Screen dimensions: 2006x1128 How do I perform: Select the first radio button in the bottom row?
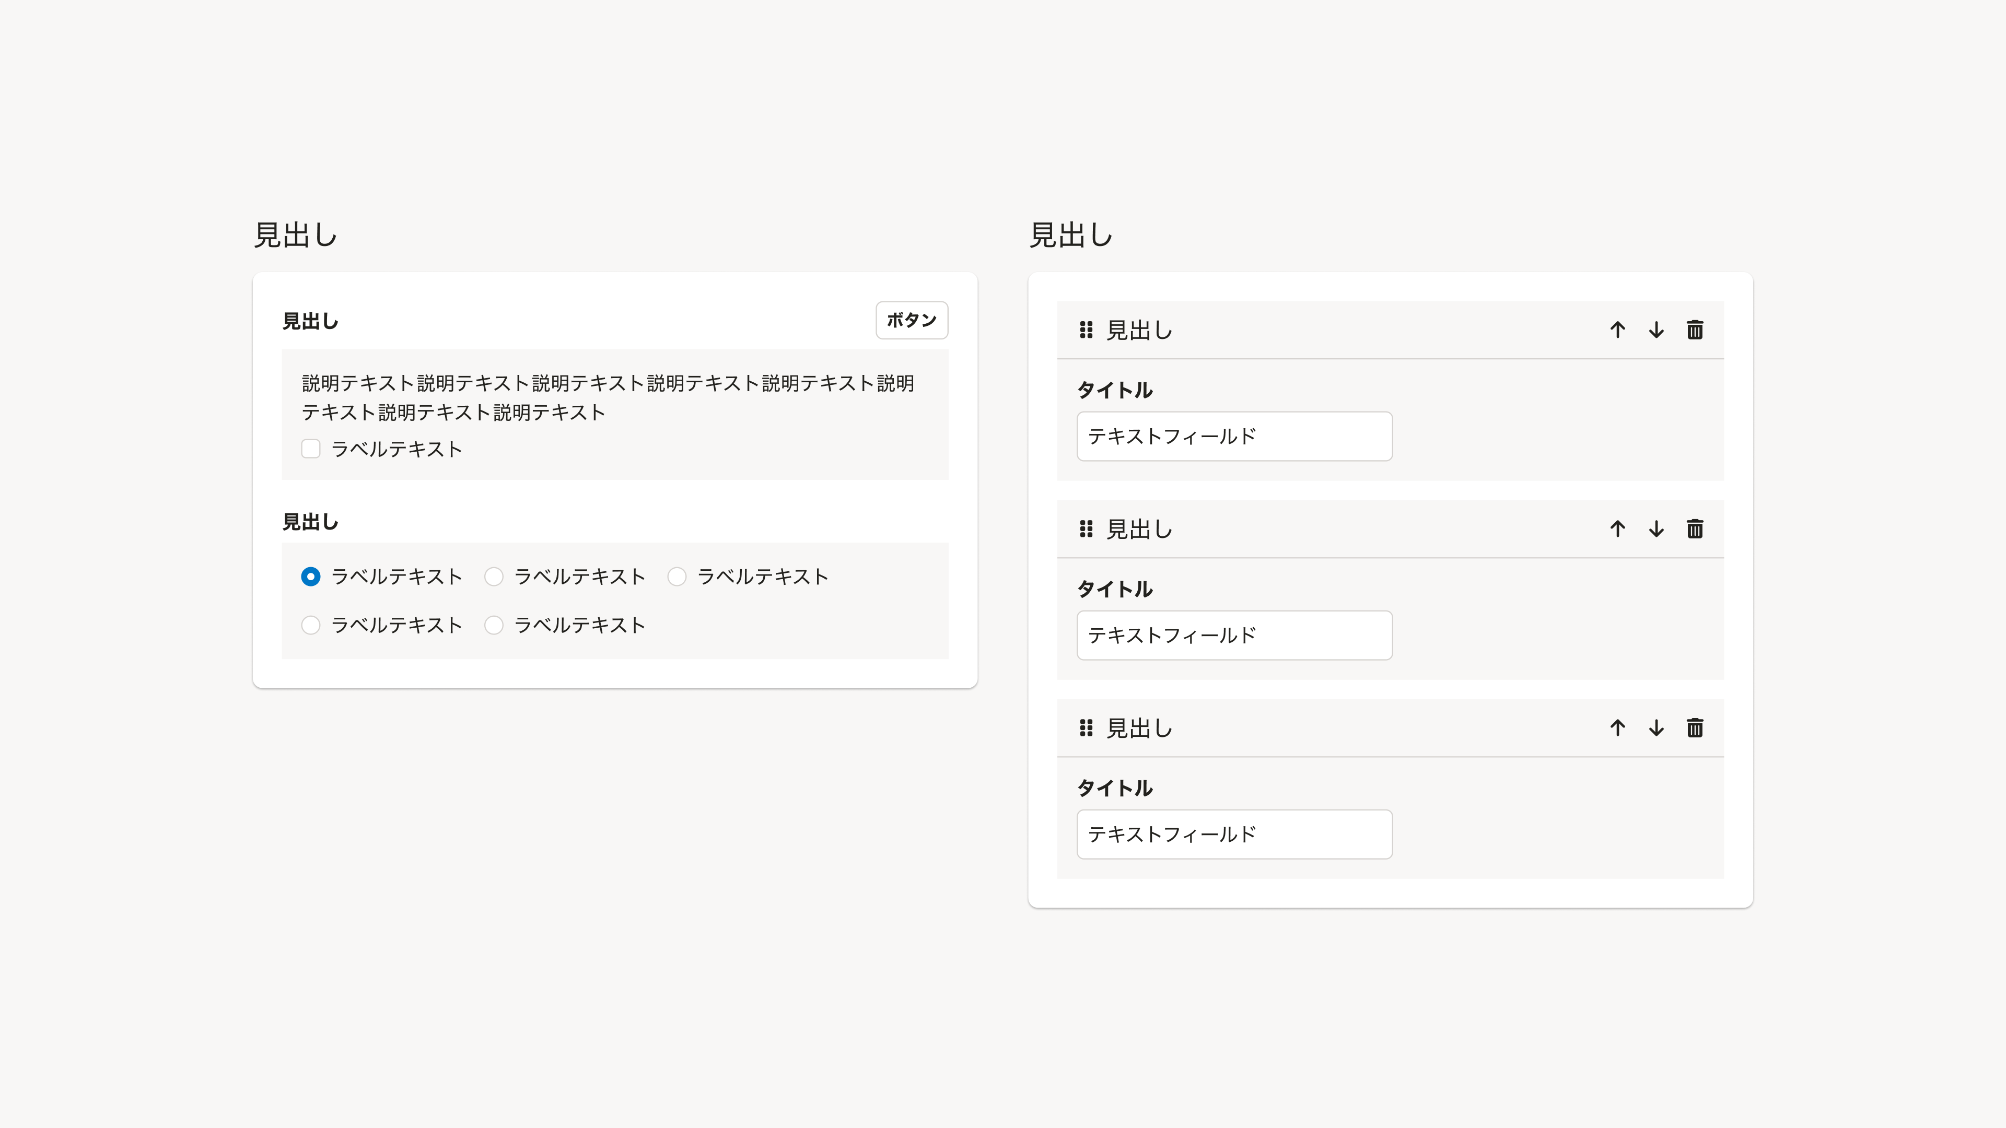[311, 625]
